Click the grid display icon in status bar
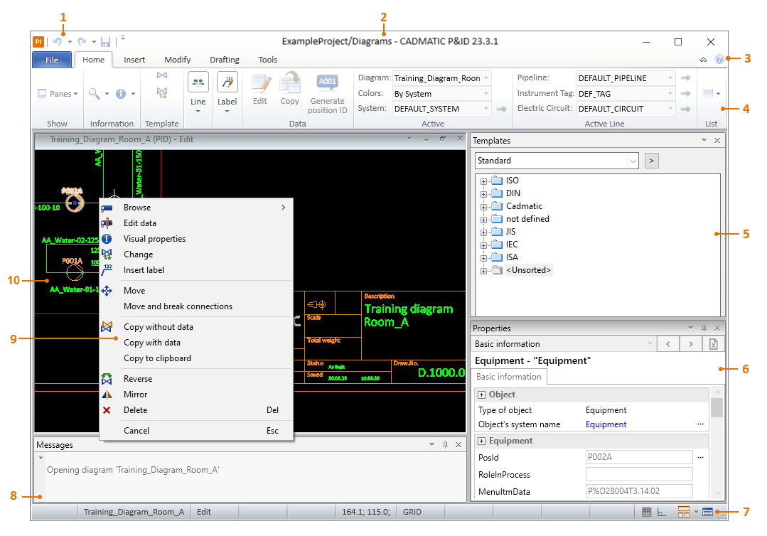The width and height of the screenshot is (767, 536). click(646, 512)
